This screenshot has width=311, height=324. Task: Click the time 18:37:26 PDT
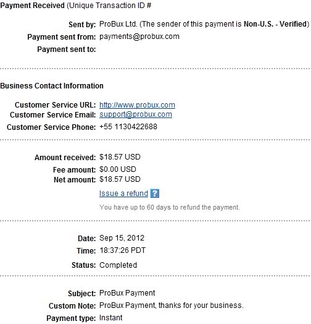click(123, 250)
